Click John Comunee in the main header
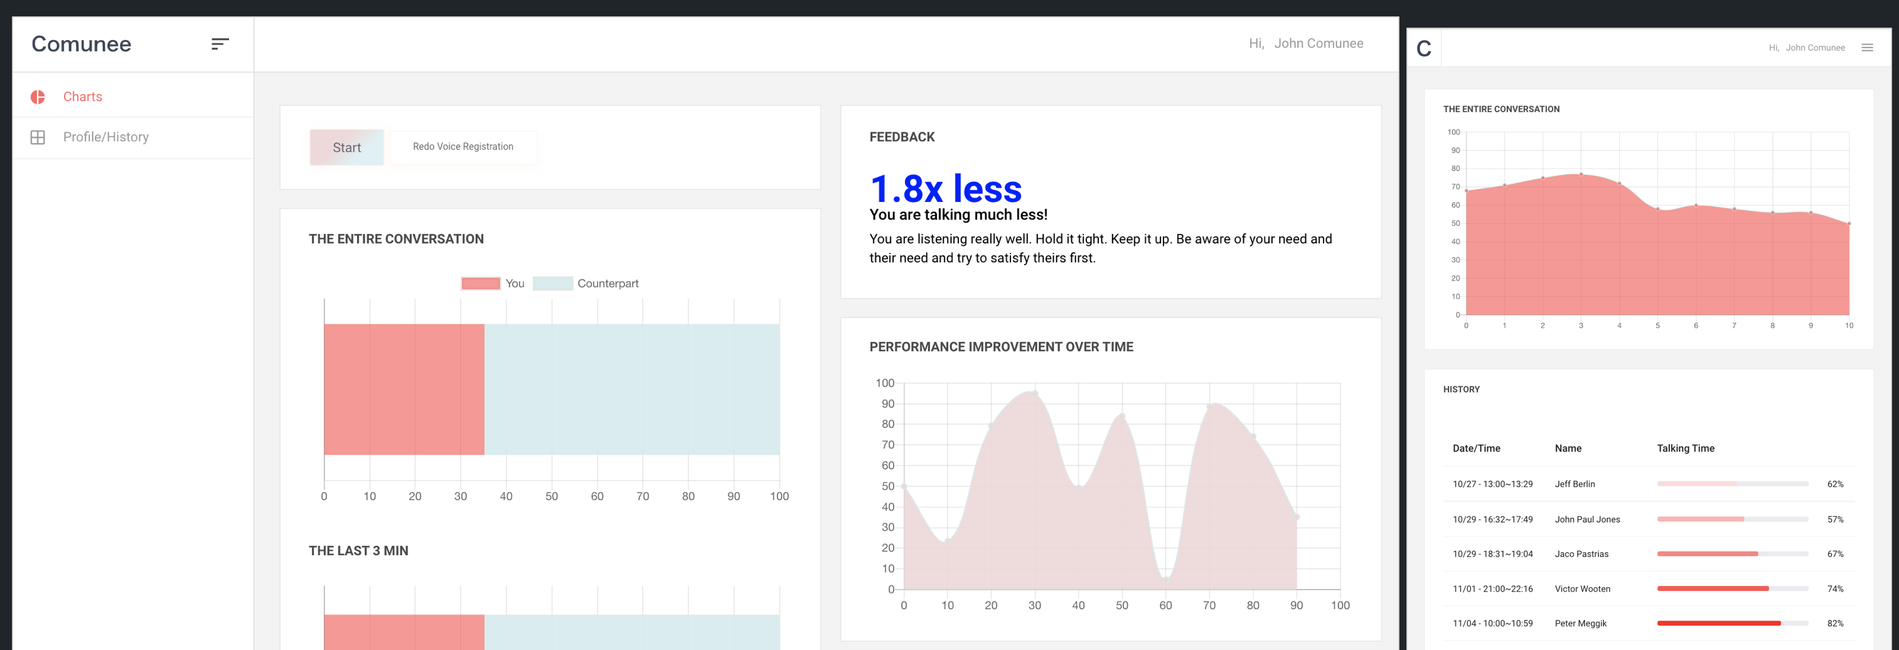Viewport: 1899px width, 650px height. point(1318,43)
